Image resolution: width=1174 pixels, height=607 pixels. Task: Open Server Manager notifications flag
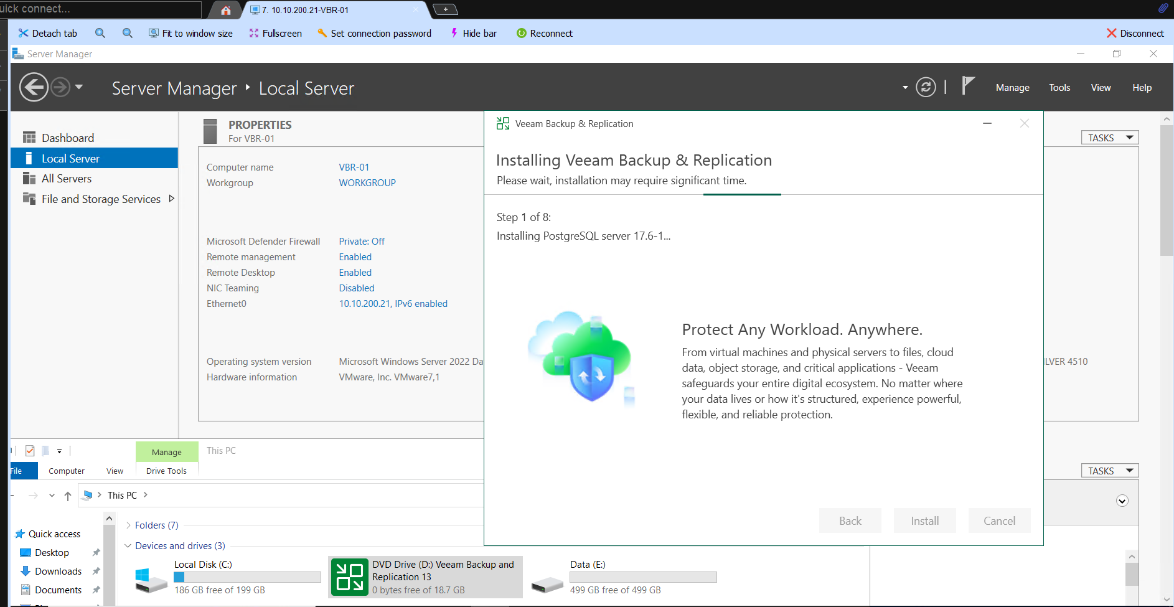click(x=968, y=86)
